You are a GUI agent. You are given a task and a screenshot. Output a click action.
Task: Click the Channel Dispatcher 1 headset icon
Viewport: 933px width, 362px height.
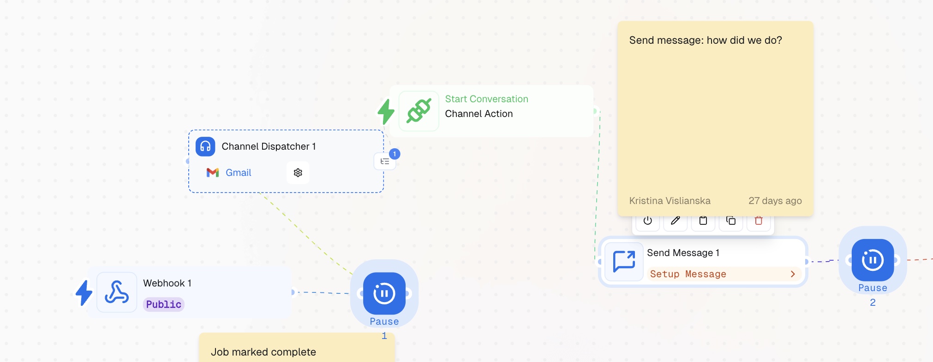tap(205, 146)
